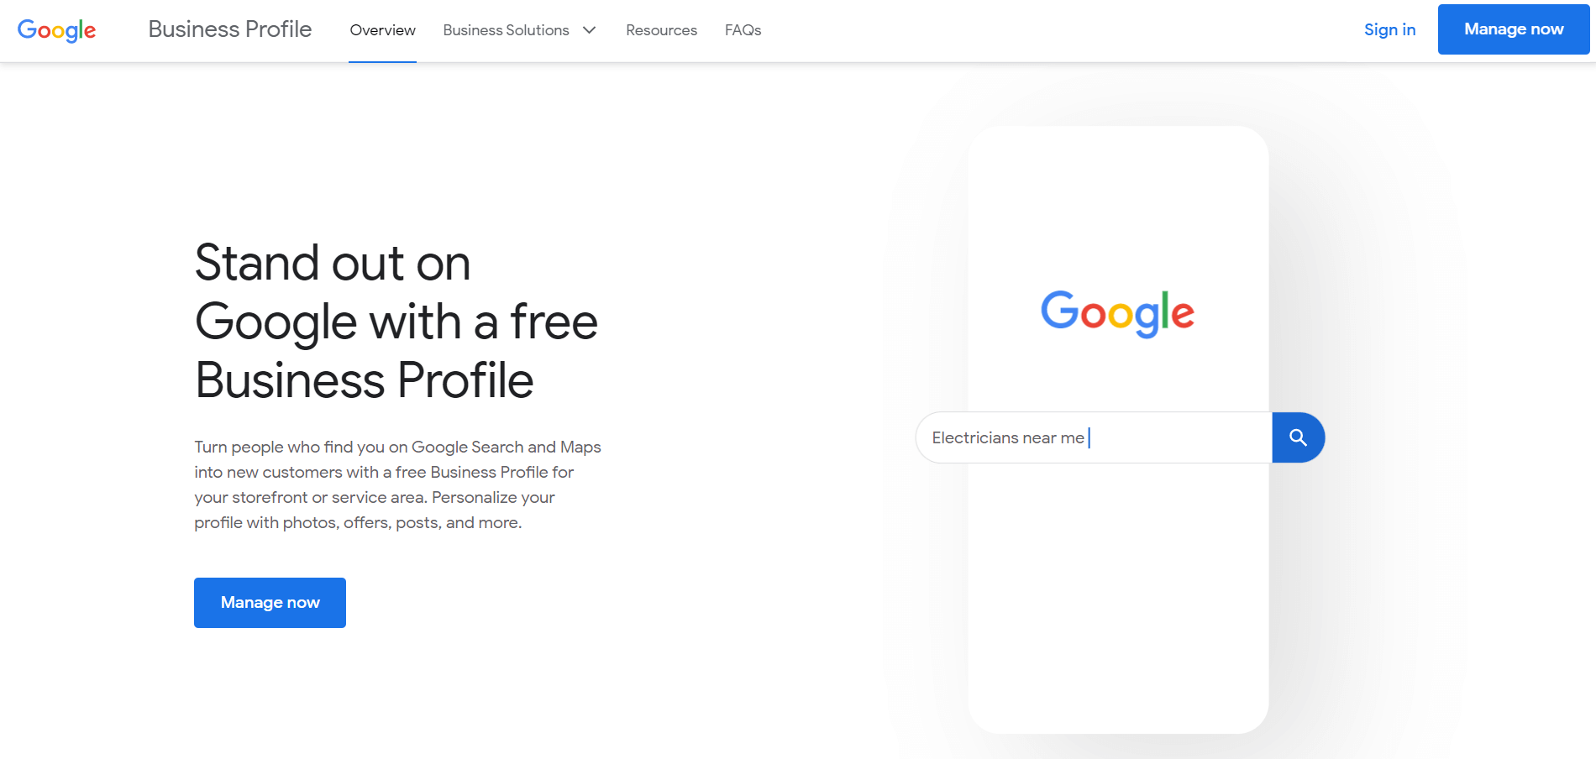Open the FAQs page link
Viewport: 1596px width, 759px height.
coord(743,30)
